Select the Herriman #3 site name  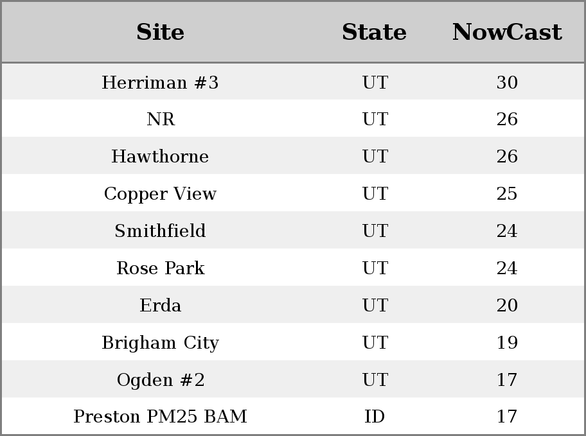pyautogui.click(x=160, y=83)
